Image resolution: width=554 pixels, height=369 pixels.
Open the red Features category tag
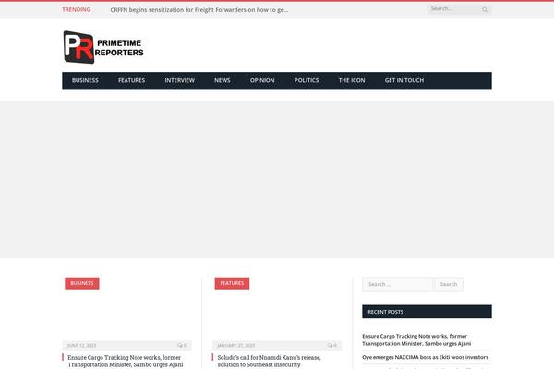[x=232, y=283]
